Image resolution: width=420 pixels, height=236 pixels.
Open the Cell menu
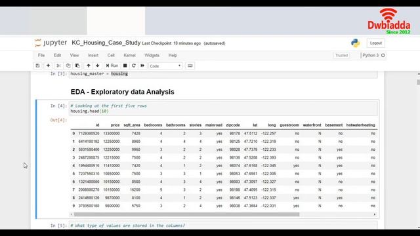point(111,55)
